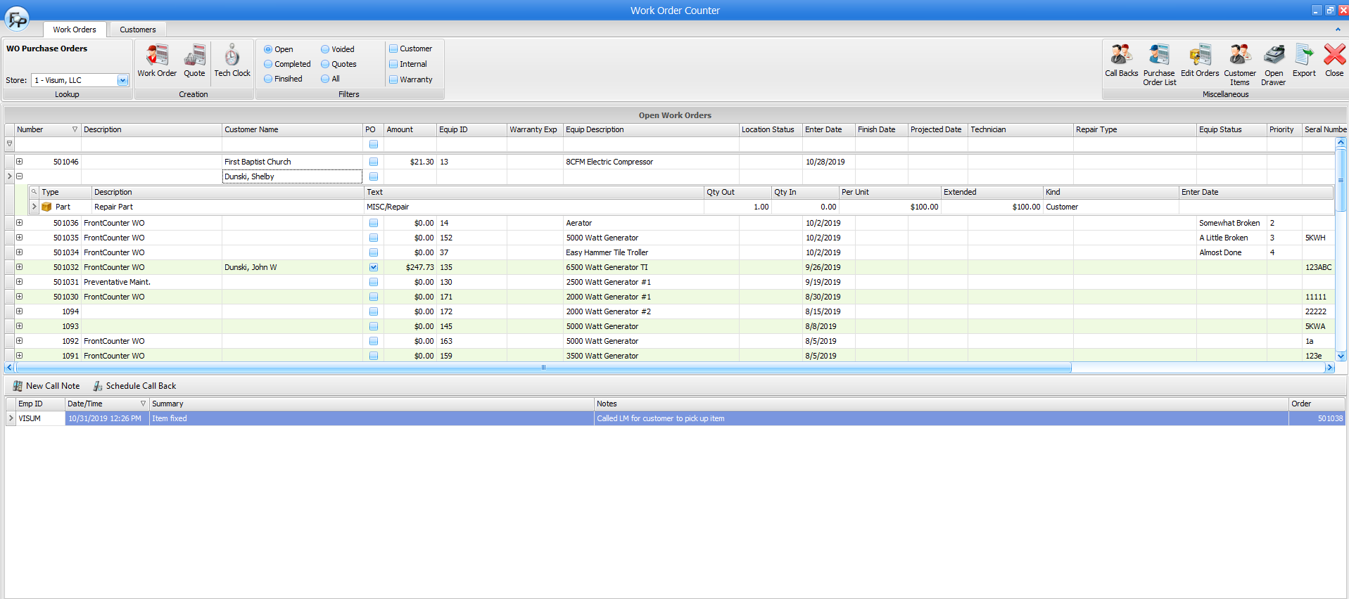Screen dimensions: 1349x599
Task: Select the Voided filter radio button
Action: (325, 49)
